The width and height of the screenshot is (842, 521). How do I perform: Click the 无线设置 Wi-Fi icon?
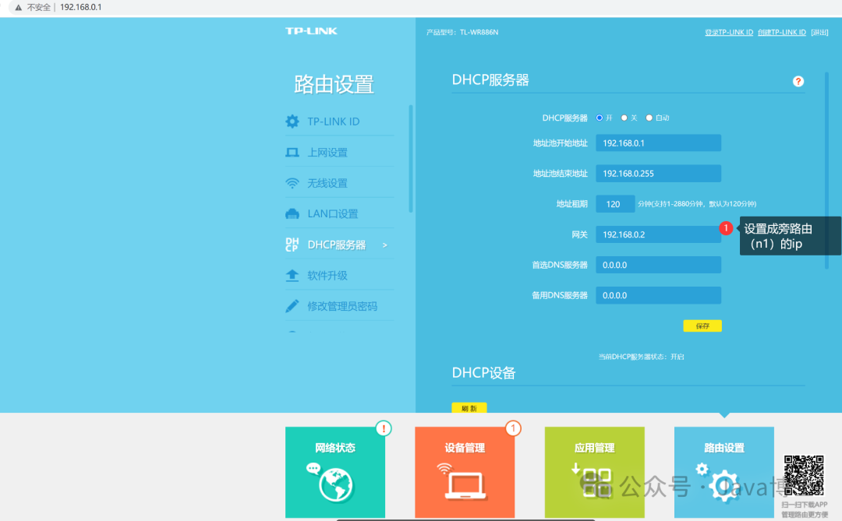(x=292, y=183)
